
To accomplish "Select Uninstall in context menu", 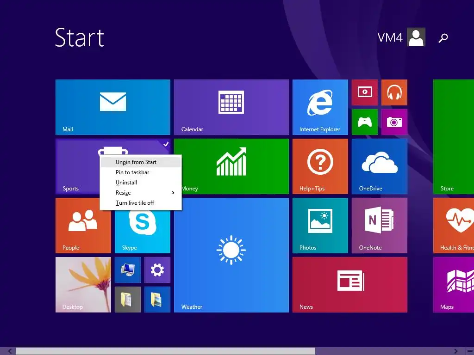I will coord(141,183).
